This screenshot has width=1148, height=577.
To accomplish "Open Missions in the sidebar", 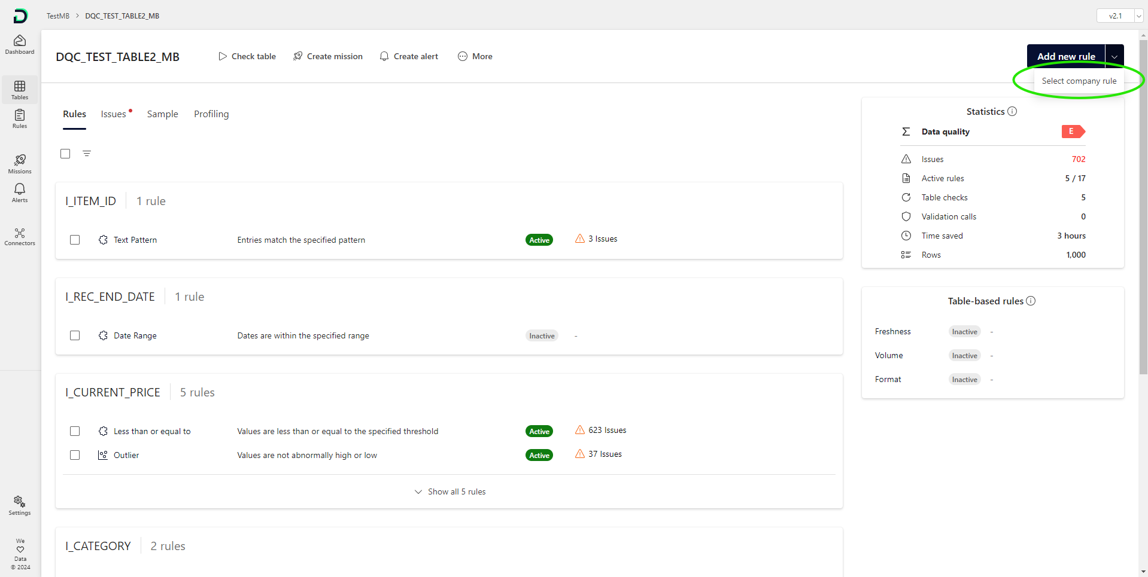I will [20, 164].
